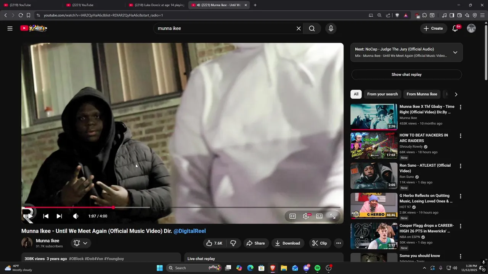The image size is (488, 274).
Task: Skip to previous video in playlist
Action: 46,216
